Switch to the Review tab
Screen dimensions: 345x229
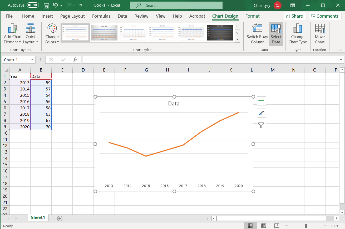pos(141,16)
